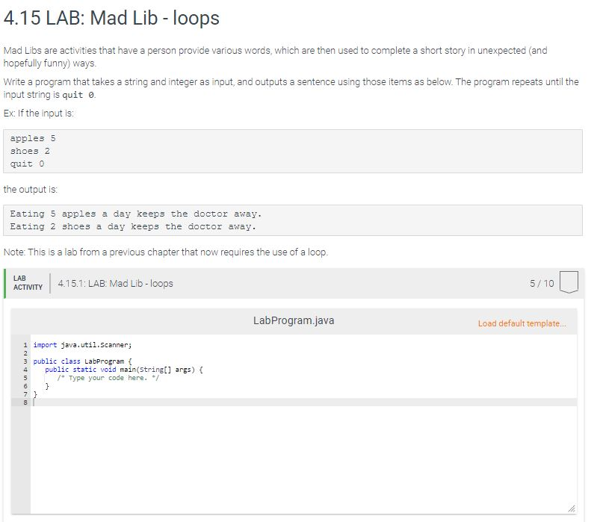Click the "public class LabProgram {" line
This screenshot has width=603, height=522.
click(x=82, y=361)
